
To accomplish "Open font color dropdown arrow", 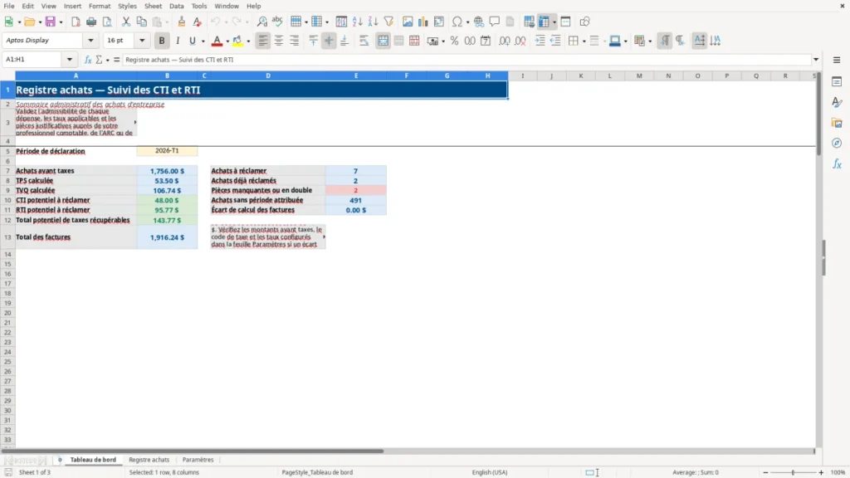I will click(x=227, y=41).
